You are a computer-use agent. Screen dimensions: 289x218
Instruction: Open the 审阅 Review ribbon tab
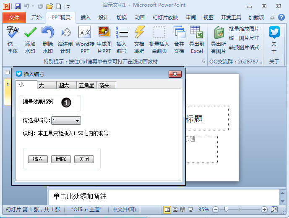pyautogui.click(x=191, y=18)
